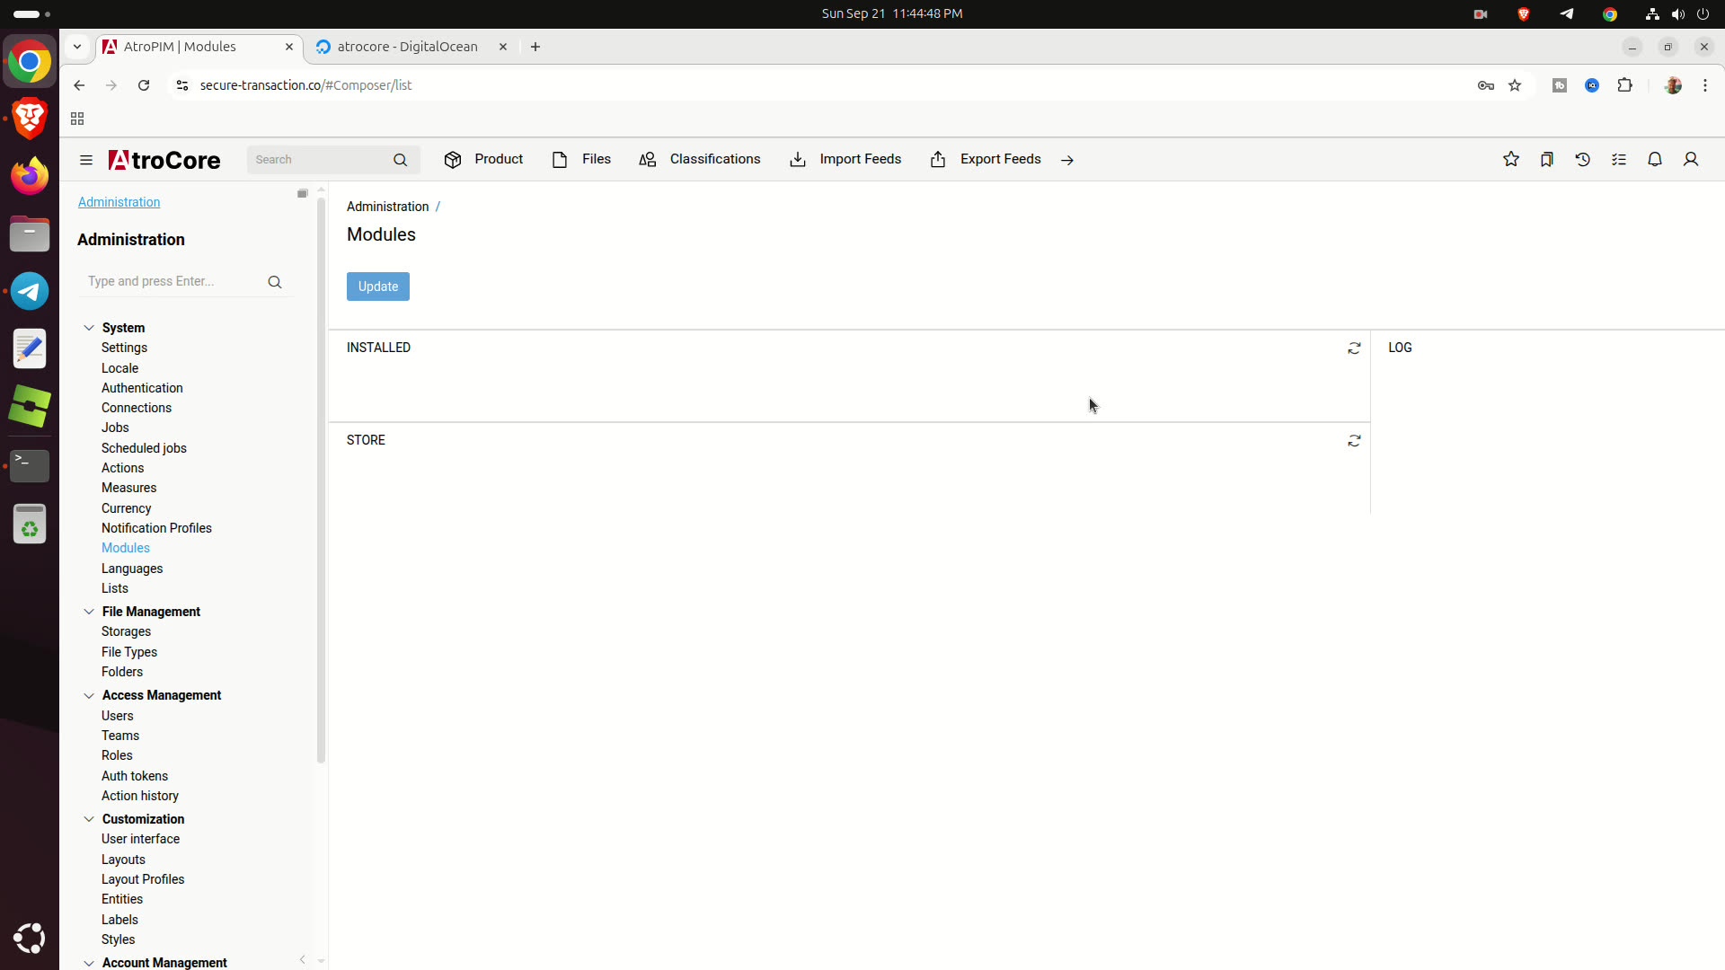Open Entities in the sidebar
Image resolution: width=1725 pixels, height=970 pixels.
(x=122, y=899)
